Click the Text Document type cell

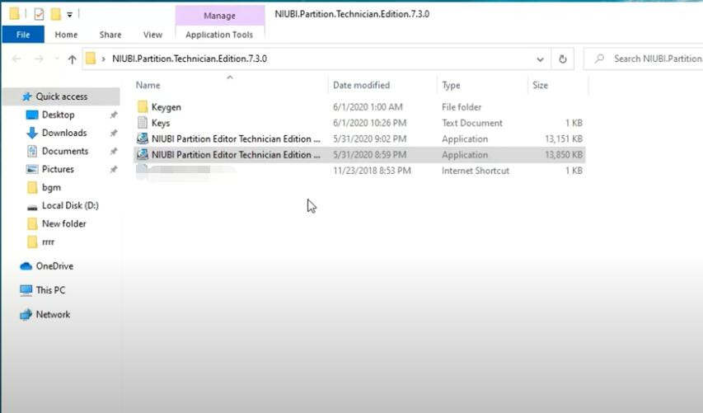[472, 123]
